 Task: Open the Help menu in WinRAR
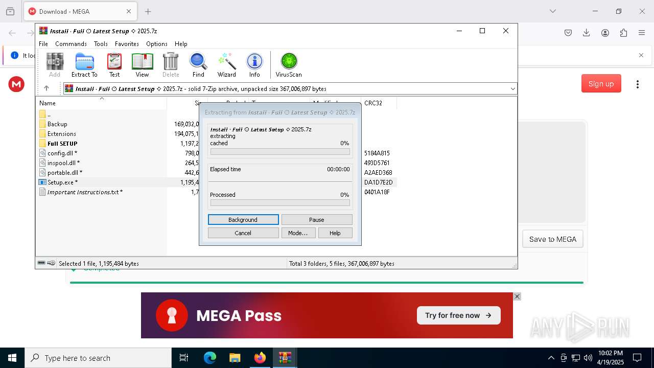[181, 44]
